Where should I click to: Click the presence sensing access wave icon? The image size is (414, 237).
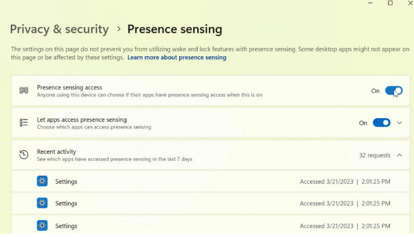(24, 91)
